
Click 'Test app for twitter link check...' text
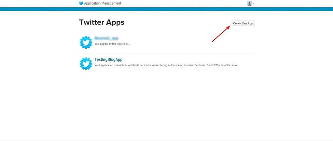pos(112,44)
